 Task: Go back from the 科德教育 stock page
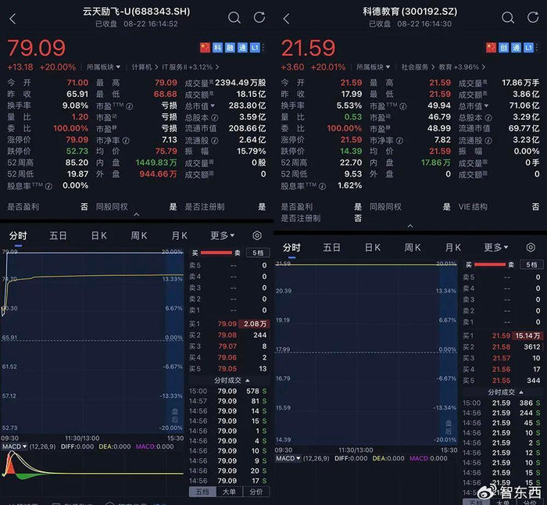[287, 19]
